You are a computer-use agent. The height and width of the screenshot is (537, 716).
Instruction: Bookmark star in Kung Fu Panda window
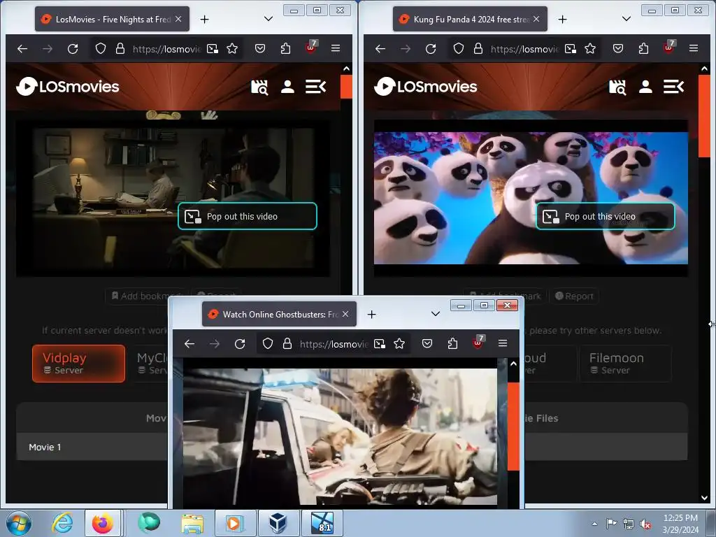(590, 48)
